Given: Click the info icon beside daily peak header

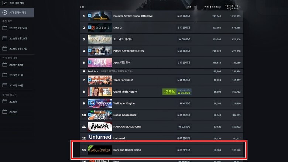Looking at the screenshot, I should click(x=240, y=7).
